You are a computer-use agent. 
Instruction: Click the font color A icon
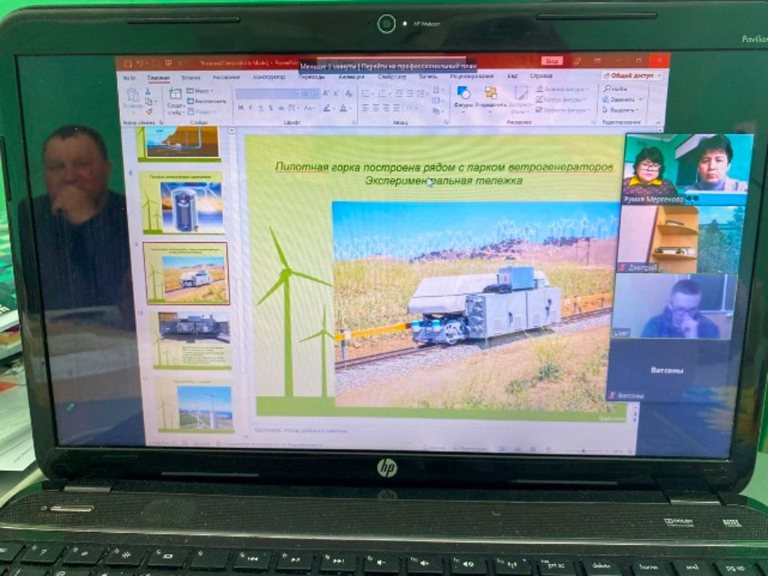pos(343,108)
